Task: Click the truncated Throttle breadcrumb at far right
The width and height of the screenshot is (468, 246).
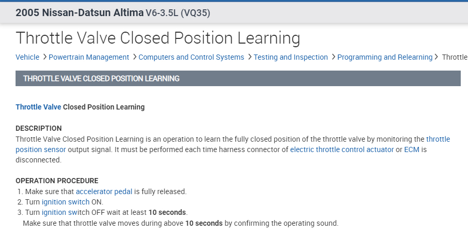Action: (x=455, y=57)
